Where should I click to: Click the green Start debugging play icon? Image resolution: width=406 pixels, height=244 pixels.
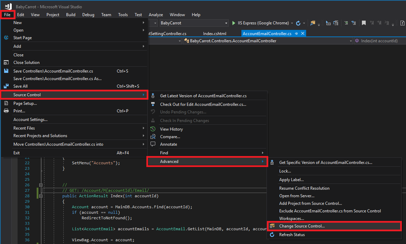(x=234, y=23)
